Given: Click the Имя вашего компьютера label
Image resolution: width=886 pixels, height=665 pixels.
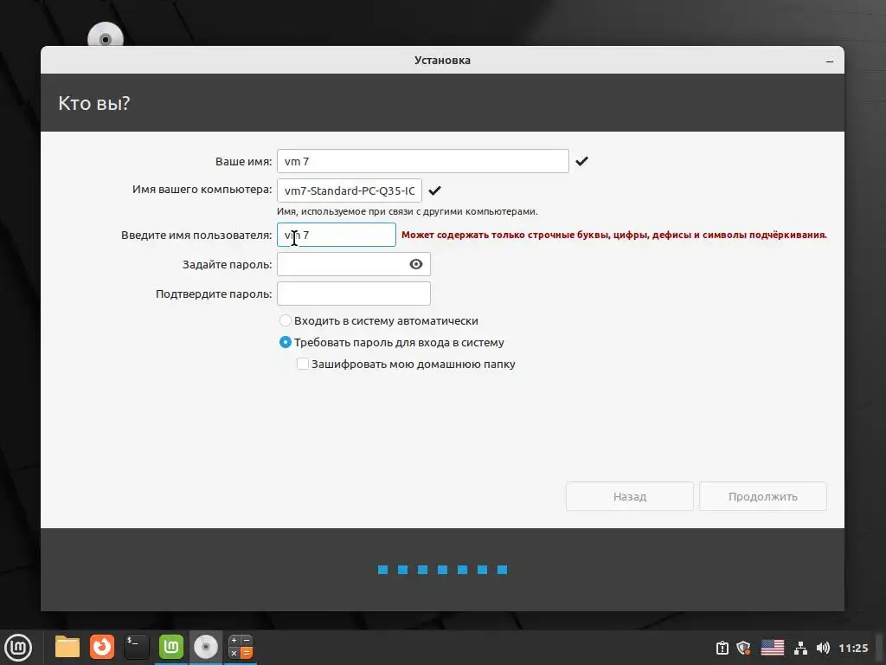Looking at the screenshot, I should click(x=202, y=190).
